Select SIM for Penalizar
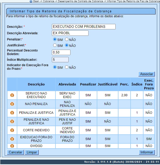160x165 pixels. click(x=55, y=40)
